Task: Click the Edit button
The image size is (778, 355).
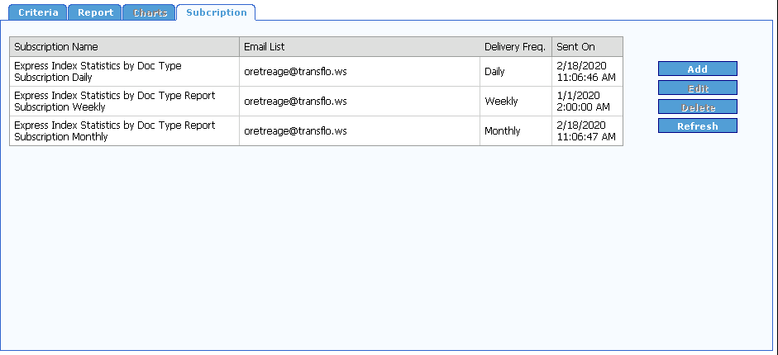Action: tap(698, 88)
